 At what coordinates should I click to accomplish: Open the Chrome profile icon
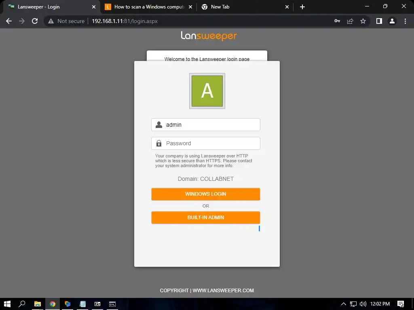coord(392,21)
